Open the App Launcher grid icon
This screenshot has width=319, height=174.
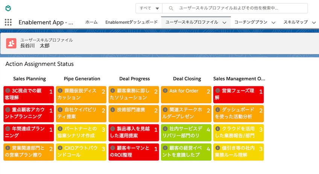click(8, 22)
